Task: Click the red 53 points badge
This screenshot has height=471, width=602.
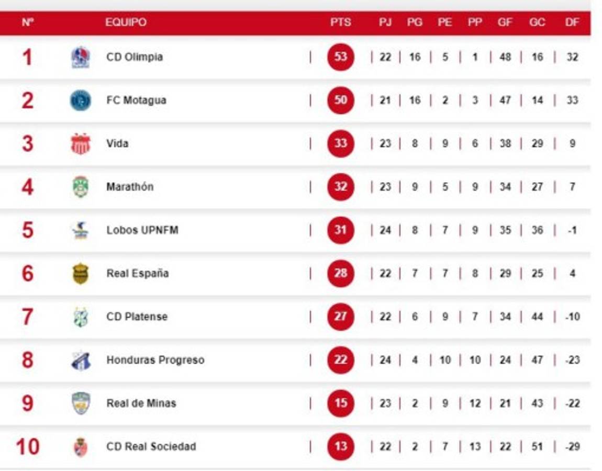Action: point(341,57)
